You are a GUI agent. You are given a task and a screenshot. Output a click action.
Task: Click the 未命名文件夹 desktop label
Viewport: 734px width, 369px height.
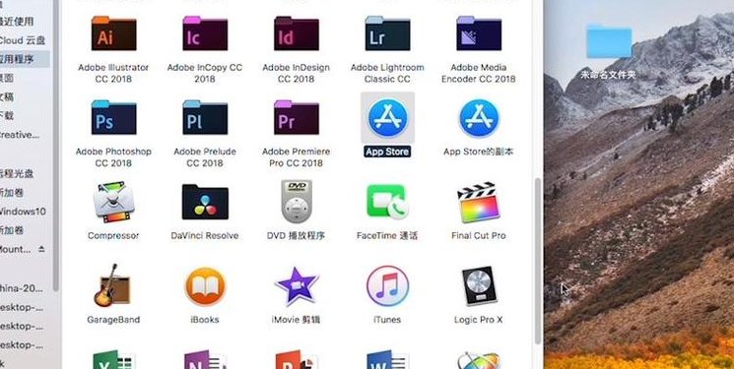pyautogui.click(x=609, y=75)
